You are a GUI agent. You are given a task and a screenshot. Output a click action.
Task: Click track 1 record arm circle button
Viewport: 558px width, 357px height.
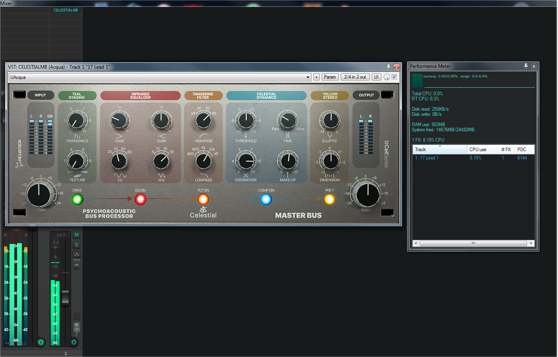(74, 342)
